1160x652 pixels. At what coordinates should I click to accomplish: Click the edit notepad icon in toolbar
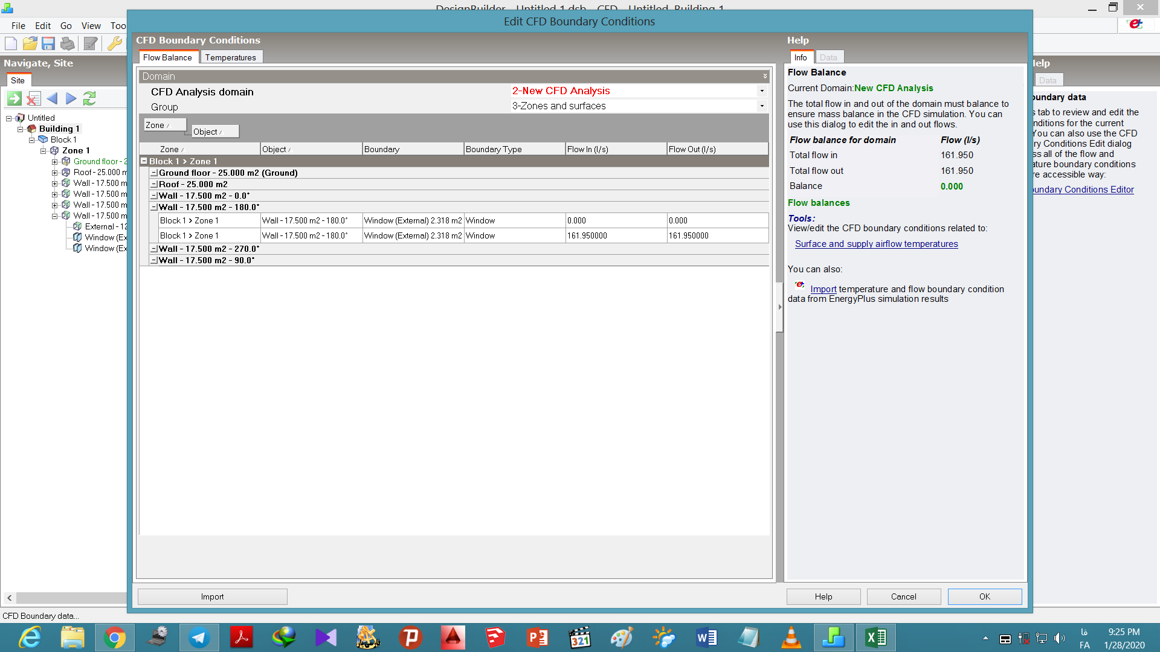click(91, 43)
